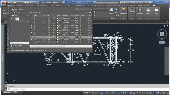Click the color swatch of layer 1
The width and height of the screenshot is (170, 95).
coord(57,21)
